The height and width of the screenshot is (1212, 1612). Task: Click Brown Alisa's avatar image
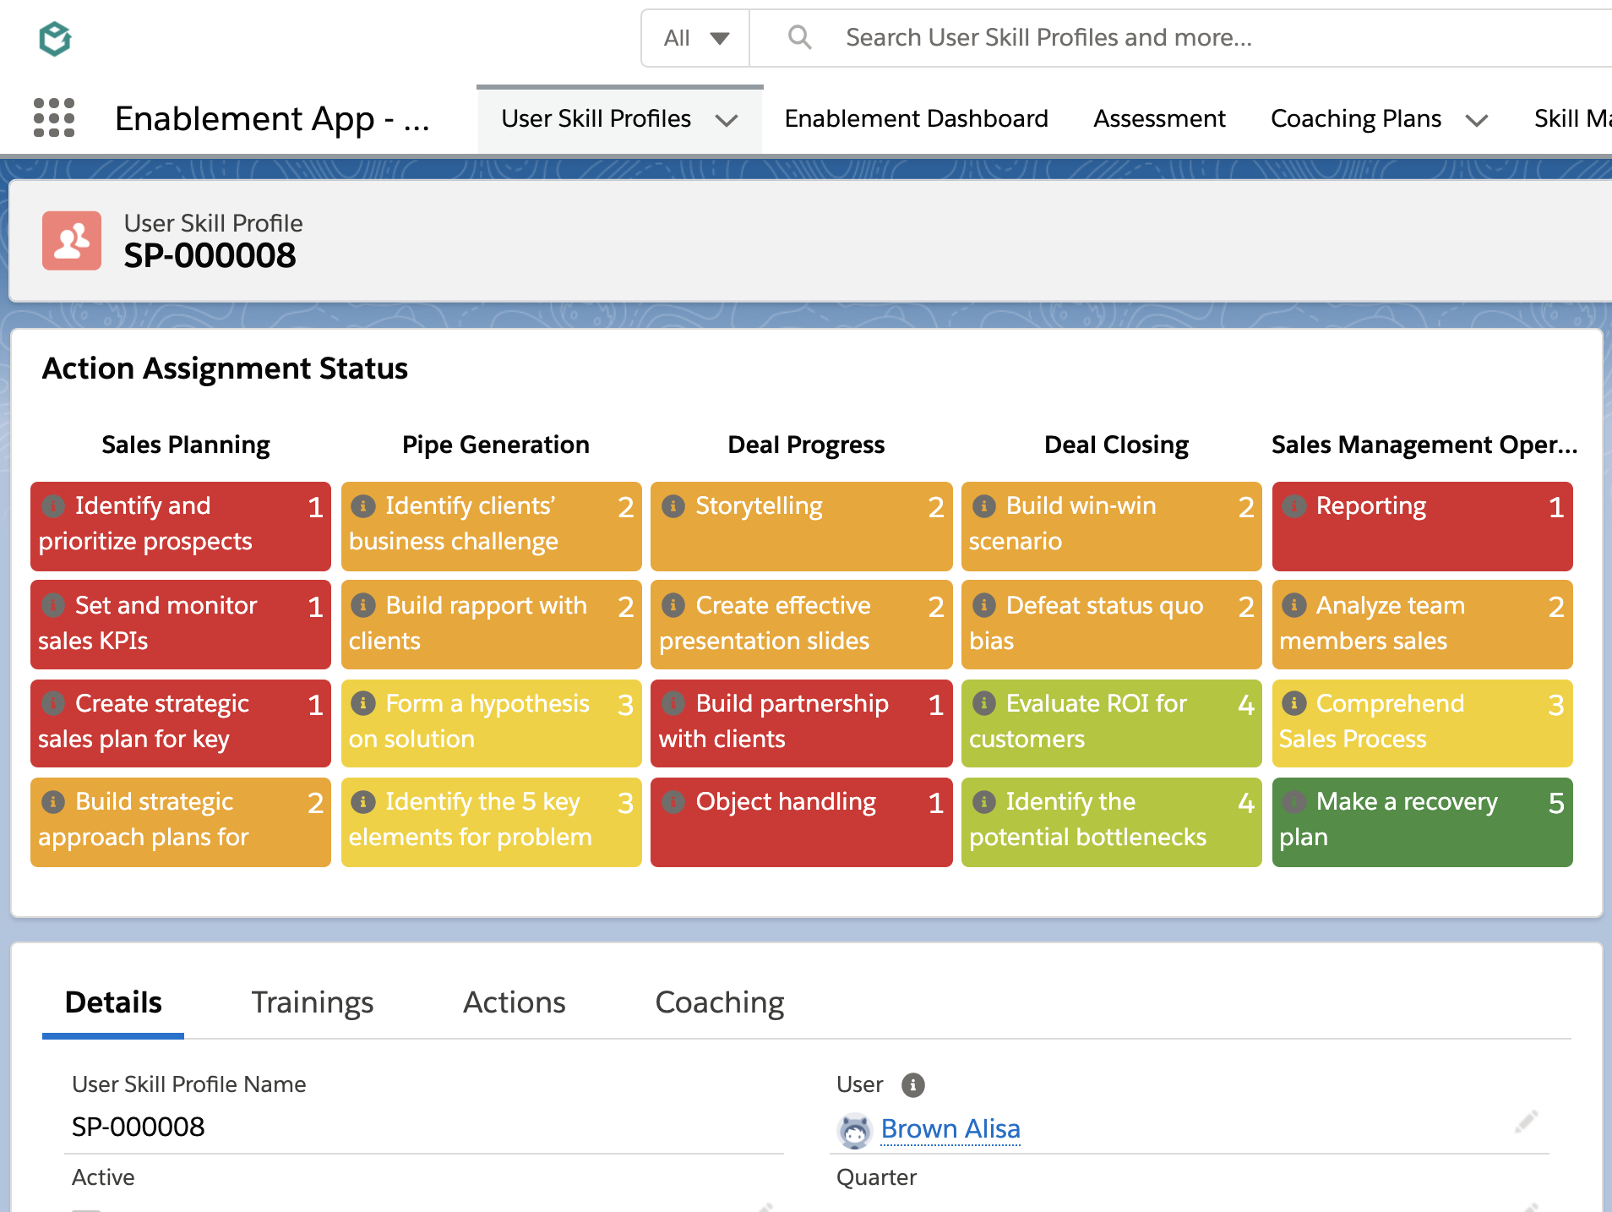click(854, 1130)
